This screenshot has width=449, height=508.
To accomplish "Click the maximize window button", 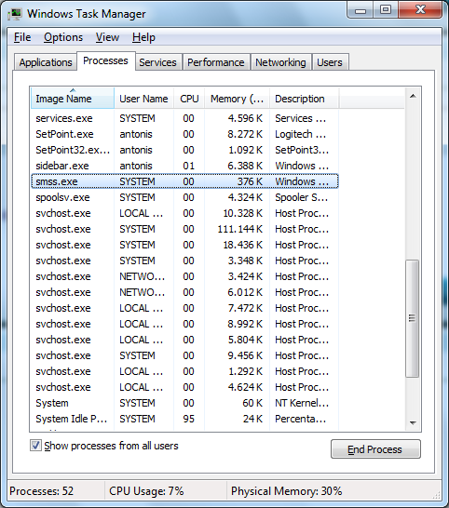I will point(386,10).
